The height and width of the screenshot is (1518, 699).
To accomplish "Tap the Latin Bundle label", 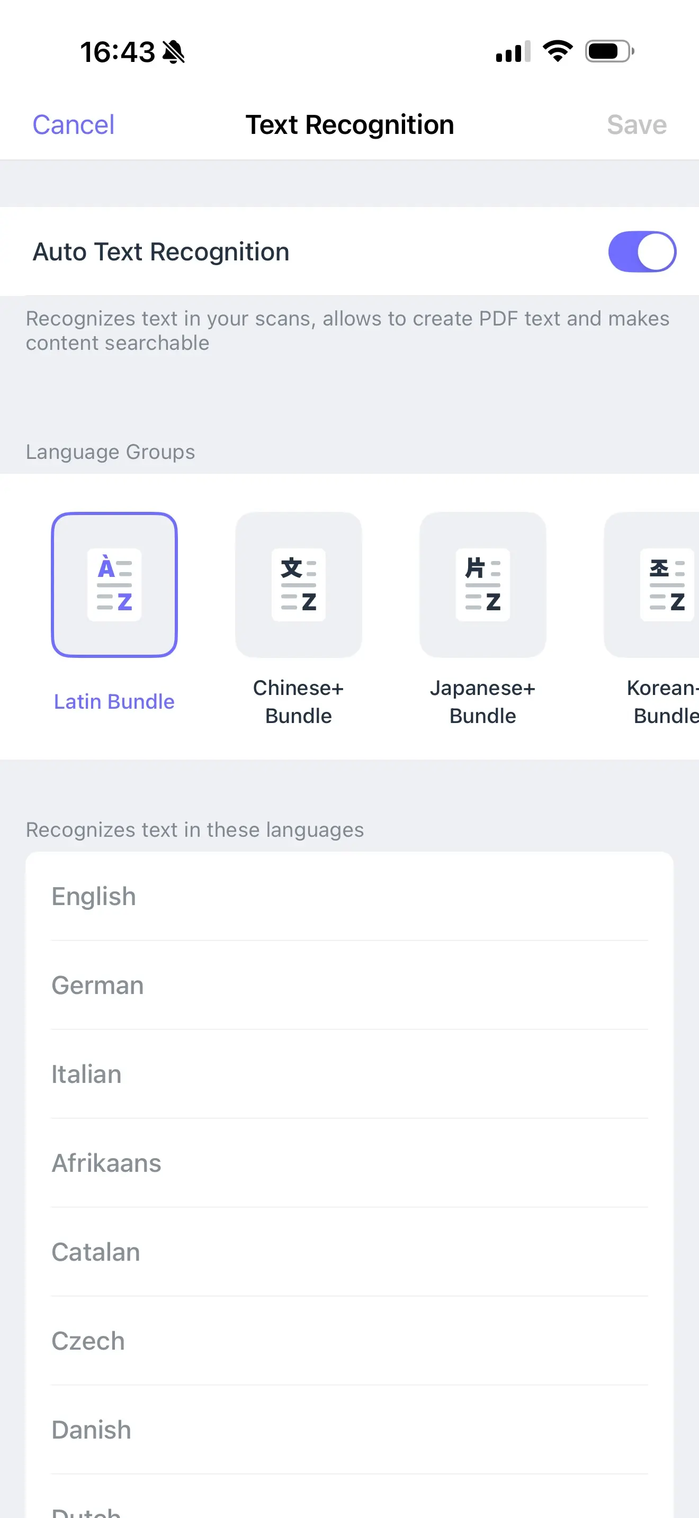I will click(114, 701).
